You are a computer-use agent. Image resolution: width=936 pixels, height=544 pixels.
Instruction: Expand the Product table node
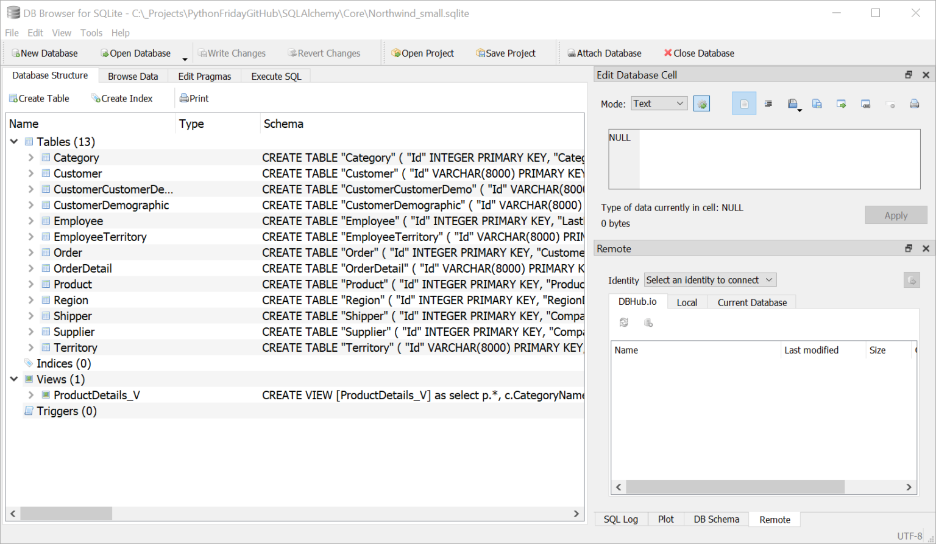tap(30, 284)
